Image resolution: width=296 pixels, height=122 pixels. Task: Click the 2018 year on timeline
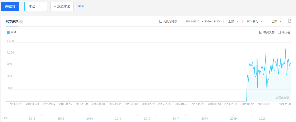205,119
